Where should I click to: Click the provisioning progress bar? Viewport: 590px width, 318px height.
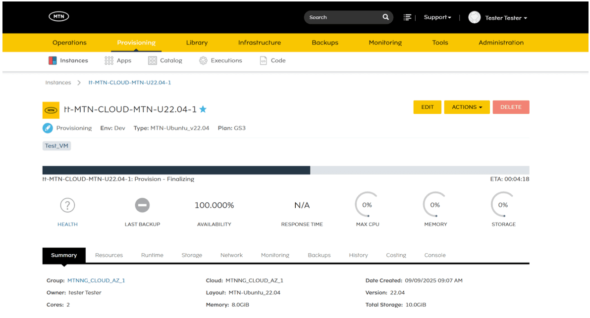coord(286,170)
